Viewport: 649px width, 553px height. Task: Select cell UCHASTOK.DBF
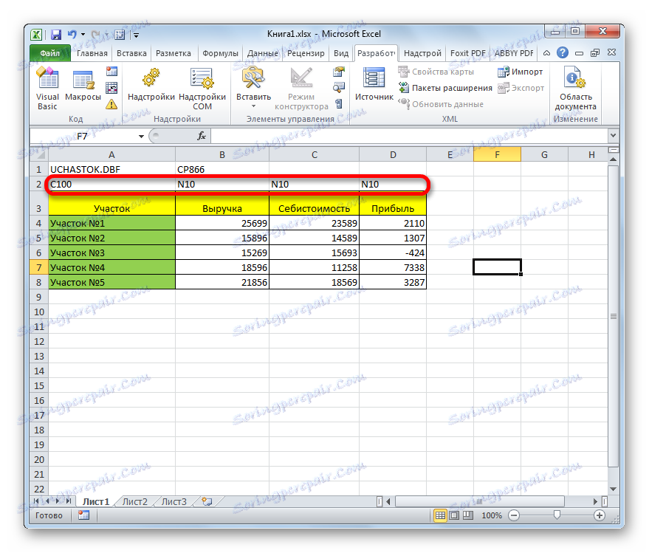pos(111,169)
